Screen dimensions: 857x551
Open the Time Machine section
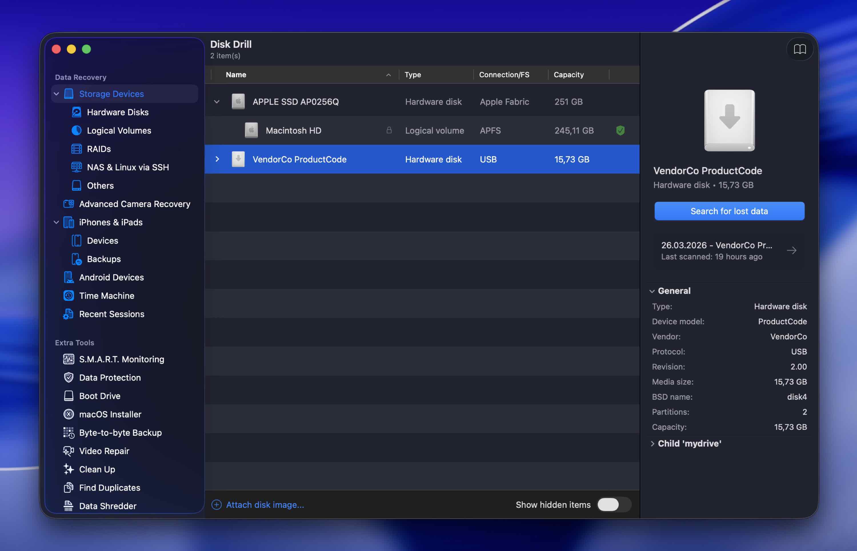click(x=125, y=296)
